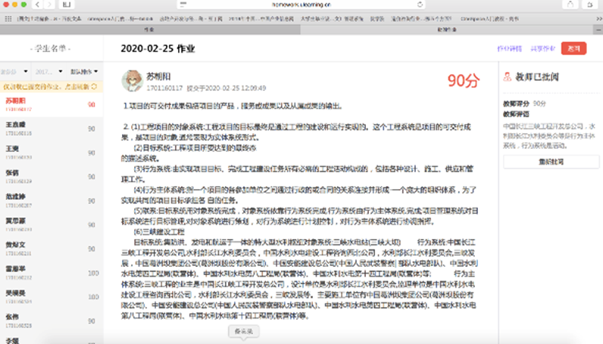603x344 pixels.
Task: Open the bookmarks grid icon in favorites bar
Action: (x=7, y=15)
